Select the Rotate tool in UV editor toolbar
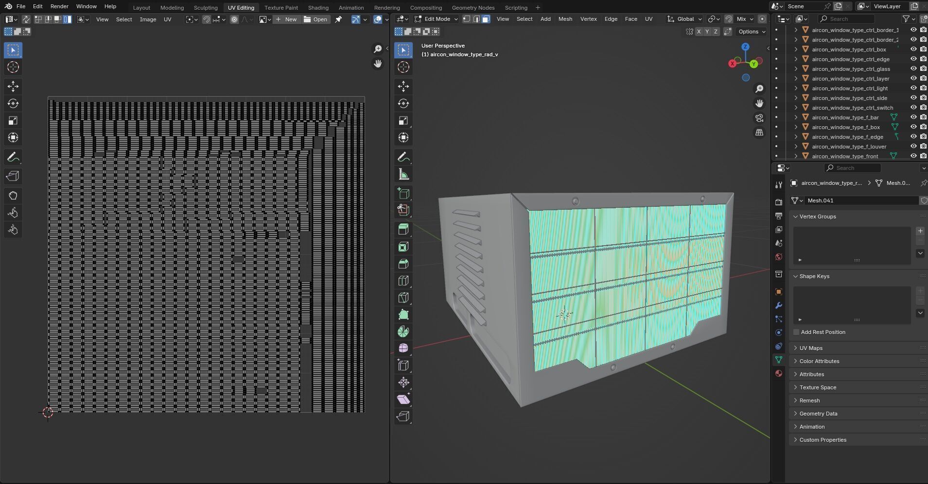This screenshot has width=928, height=484. (13, 103)
